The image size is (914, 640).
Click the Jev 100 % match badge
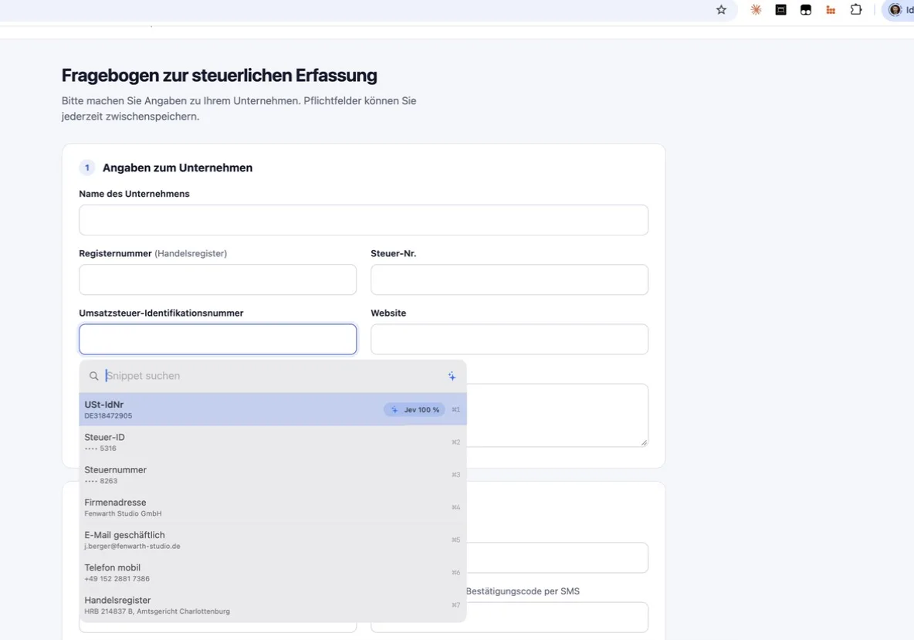(x=415, y=410)
